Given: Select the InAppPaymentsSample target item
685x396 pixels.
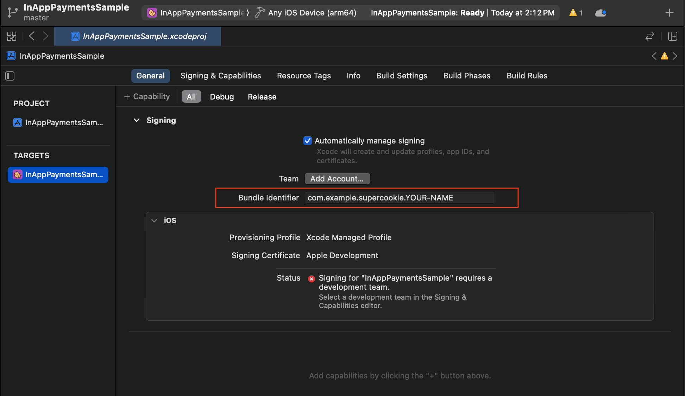Looking at the screenshot, I should [58, 175].
